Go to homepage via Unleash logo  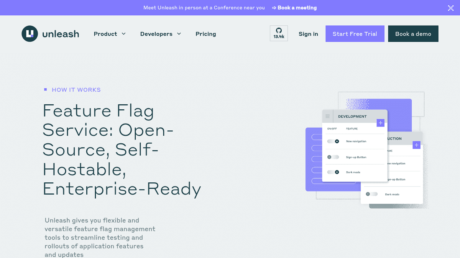pos(50,34)
